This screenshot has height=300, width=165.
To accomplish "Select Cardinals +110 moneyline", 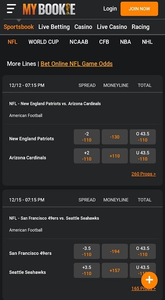I will pyautogui.click(x=115, y=156).
